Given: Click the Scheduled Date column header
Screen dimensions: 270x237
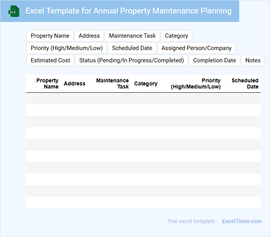Looking at the screenshot, I should click(x=245, y=83).
